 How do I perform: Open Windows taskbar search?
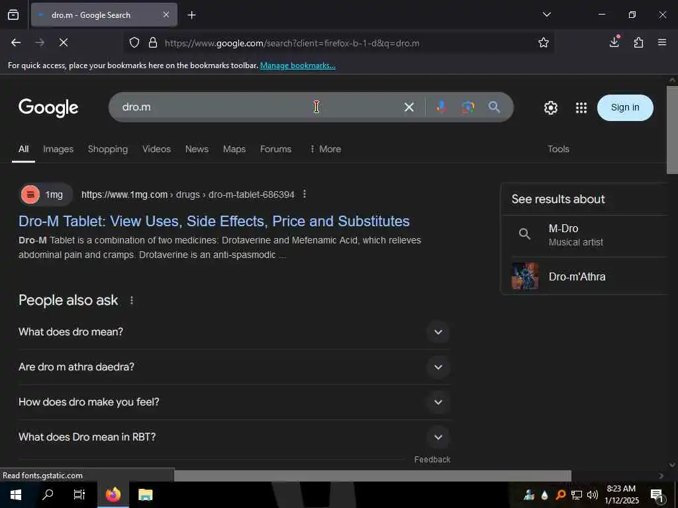[x=48, y=495]
